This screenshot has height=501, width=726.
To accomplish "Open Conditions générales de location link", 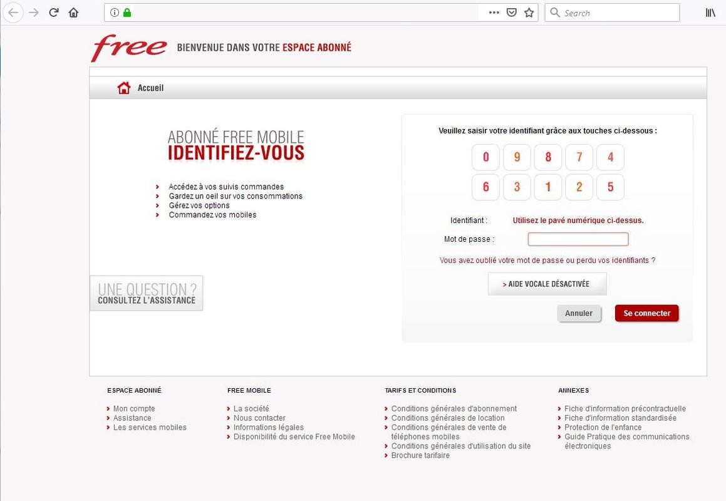I will point(448,418).
